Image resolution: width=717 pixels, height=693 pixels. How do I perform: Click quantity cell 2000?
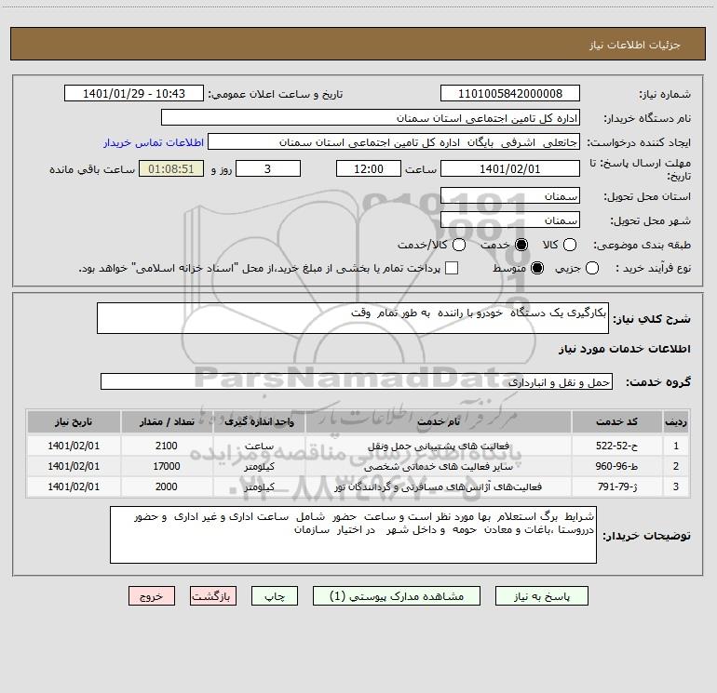point(167,487)
